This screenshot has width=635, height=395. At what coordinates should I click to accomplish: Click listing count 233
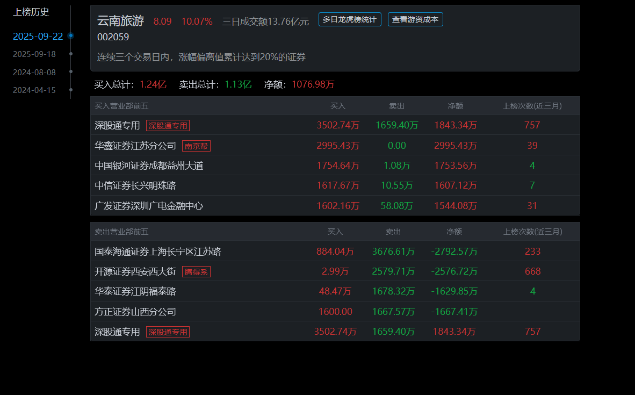(x=532, y=252)
